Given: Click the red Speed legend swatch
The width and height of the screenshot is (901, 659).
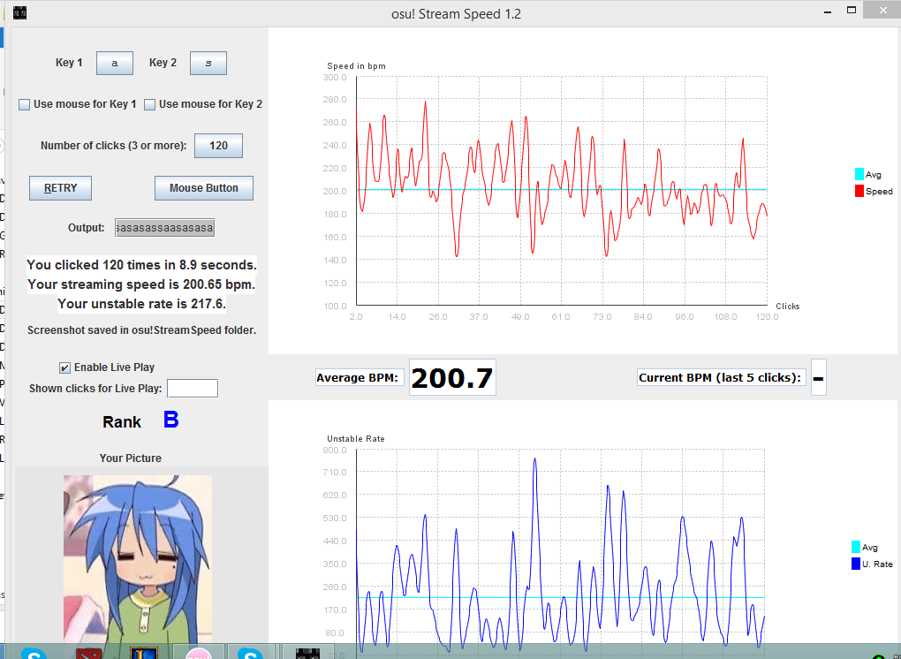Looking at the screenshot, I should [859, 192].
